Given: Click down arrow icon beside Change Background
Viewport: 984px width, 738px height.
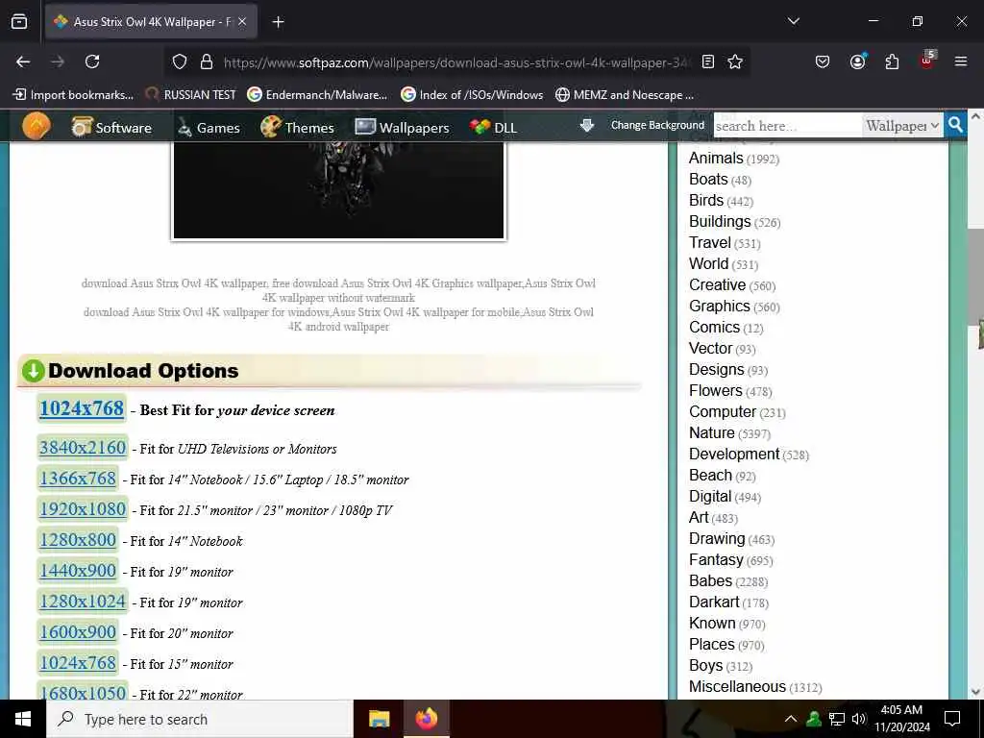Looking at the screenshot, I should pos(587,126).
